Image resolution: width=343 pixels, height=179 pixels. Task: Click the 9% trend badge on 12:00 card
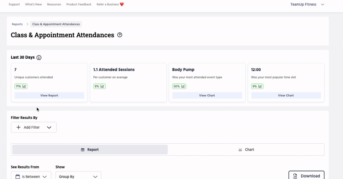pos(257,86)
